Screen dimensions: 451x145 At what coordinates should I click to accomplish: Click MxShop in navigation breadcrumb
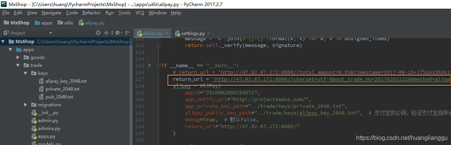20,23
